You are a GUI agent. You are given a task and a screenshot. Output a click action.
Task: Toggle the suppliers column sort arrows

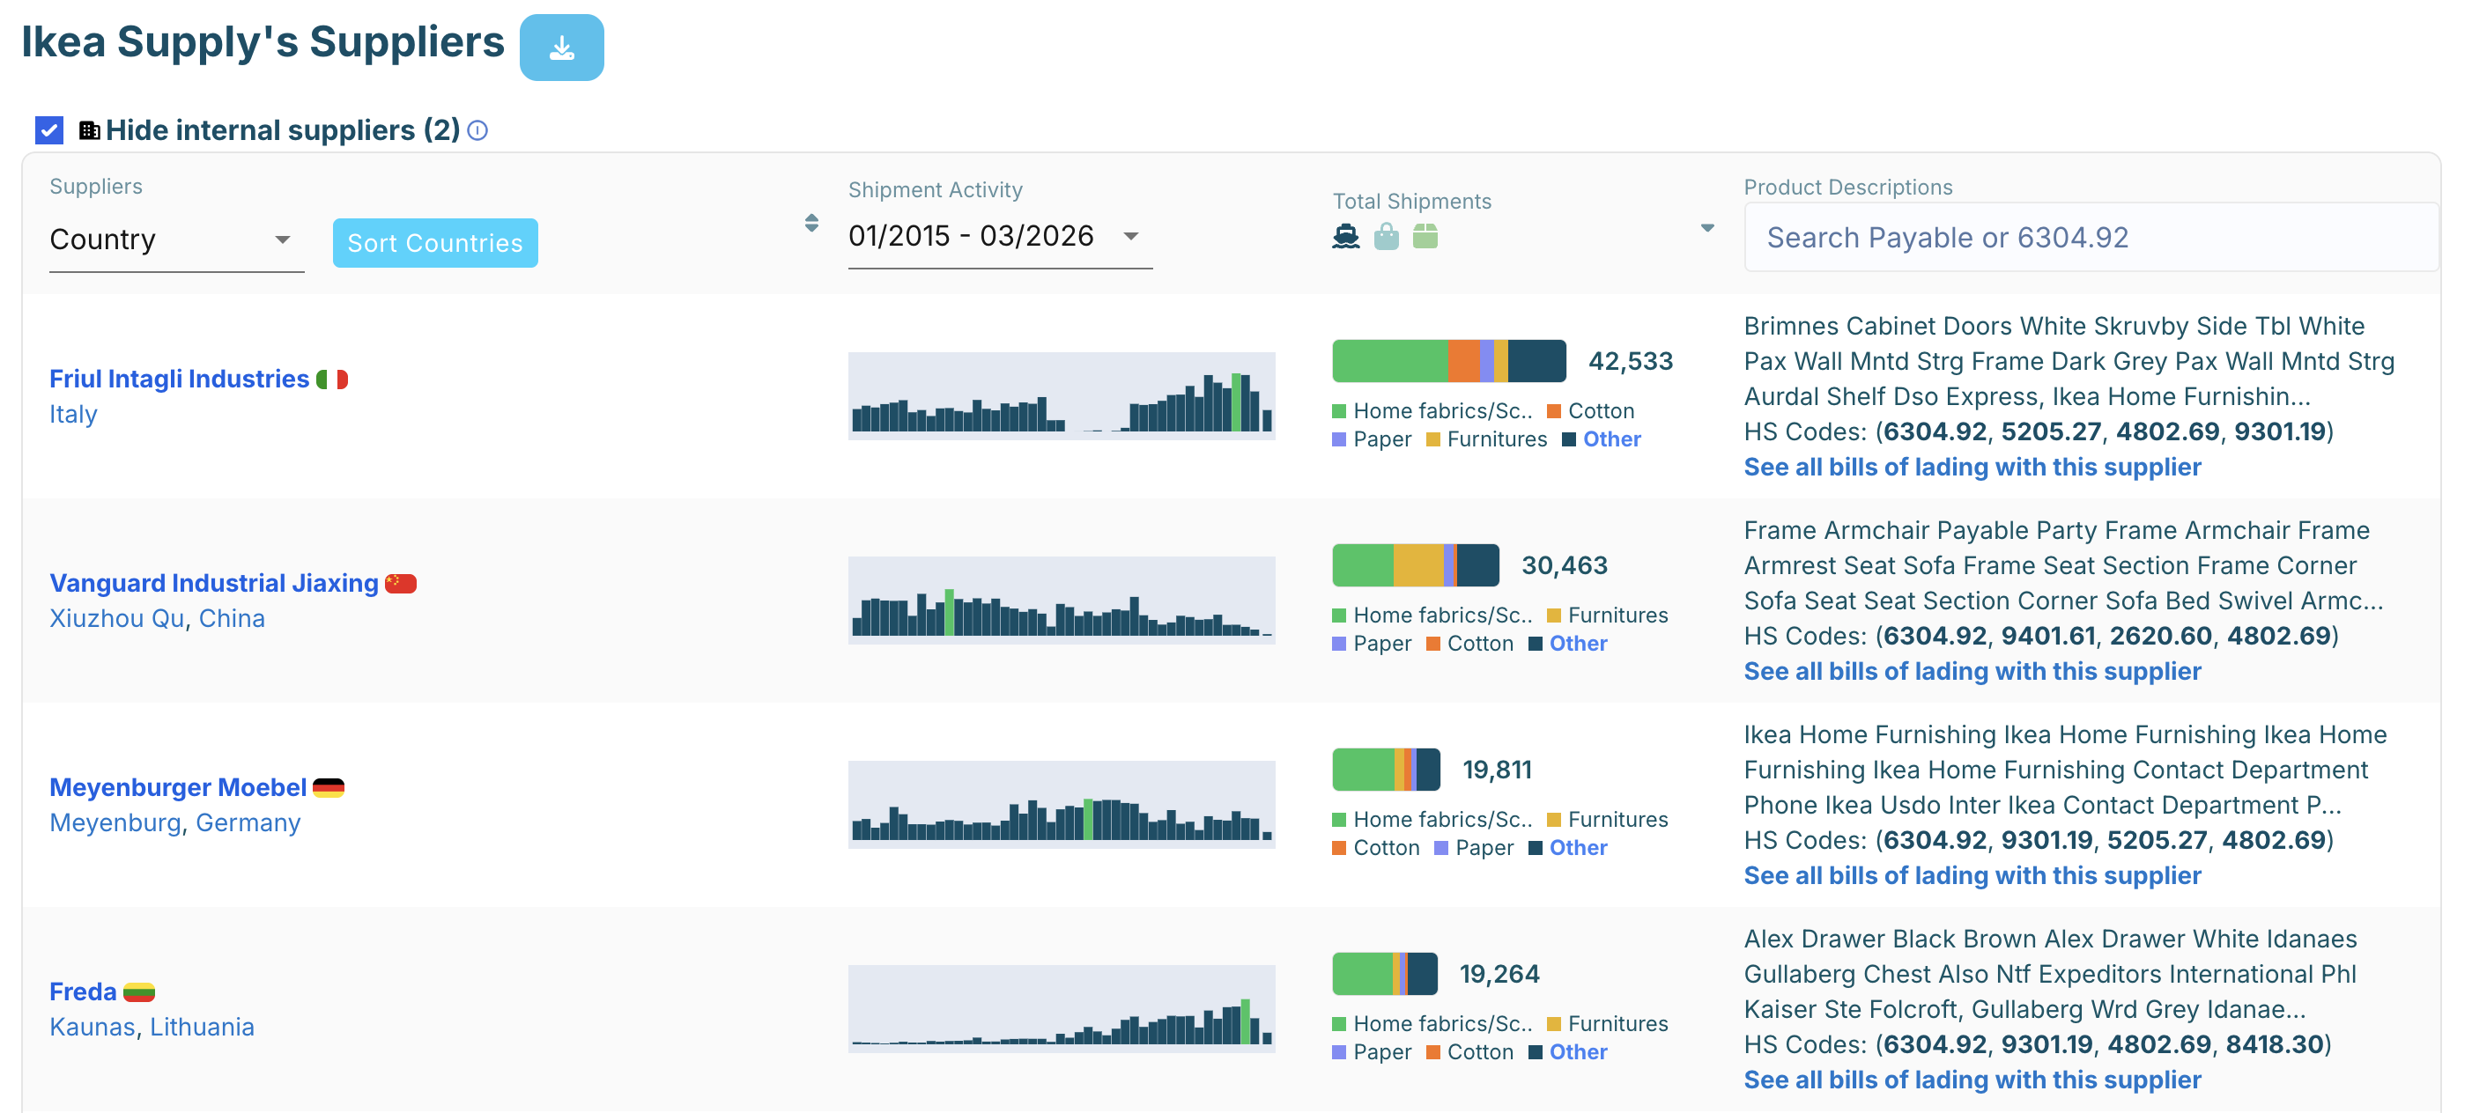tap(812, 224)
